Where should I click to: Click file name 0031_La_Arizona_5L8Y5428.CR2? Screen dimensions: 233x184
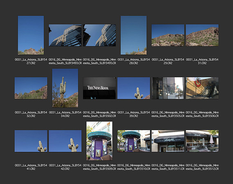click(x=134, y=61)
